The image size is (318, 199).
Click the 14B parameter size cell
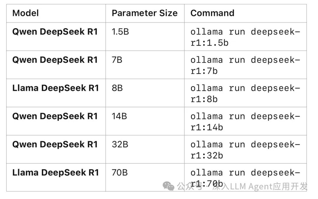click(119, 116)
